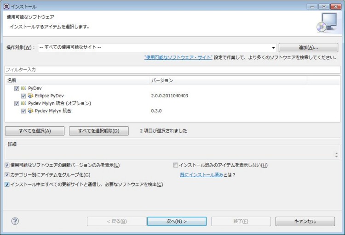Click version 2.0.0.2011040403 cell
345x235 pixels.
(169, 96)
